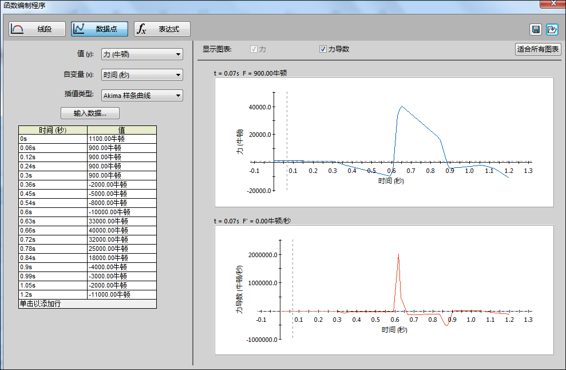Image resolution: width=566 pixels, height=370 pixels.
Task: Click the 时间 (秒) column header
Action: tap(53, 130)
